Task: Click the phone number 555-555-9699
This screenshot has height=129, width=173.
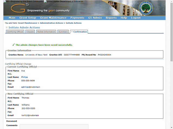Action: point(28,81)
